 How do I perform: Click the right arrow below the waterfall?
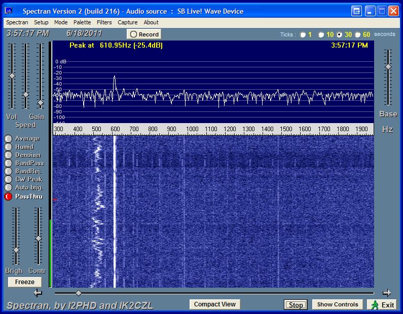[x=387, y=293]
